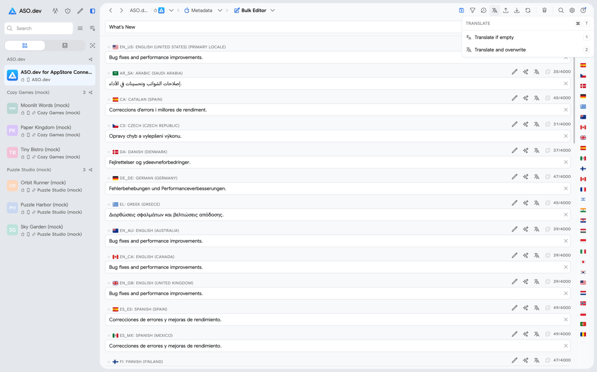Toggle the sidebar panel visibility icon

click(92, 11)
